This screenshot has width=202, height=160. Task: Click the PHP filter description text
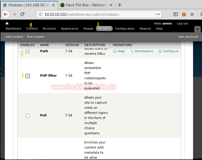click(95, 75)
